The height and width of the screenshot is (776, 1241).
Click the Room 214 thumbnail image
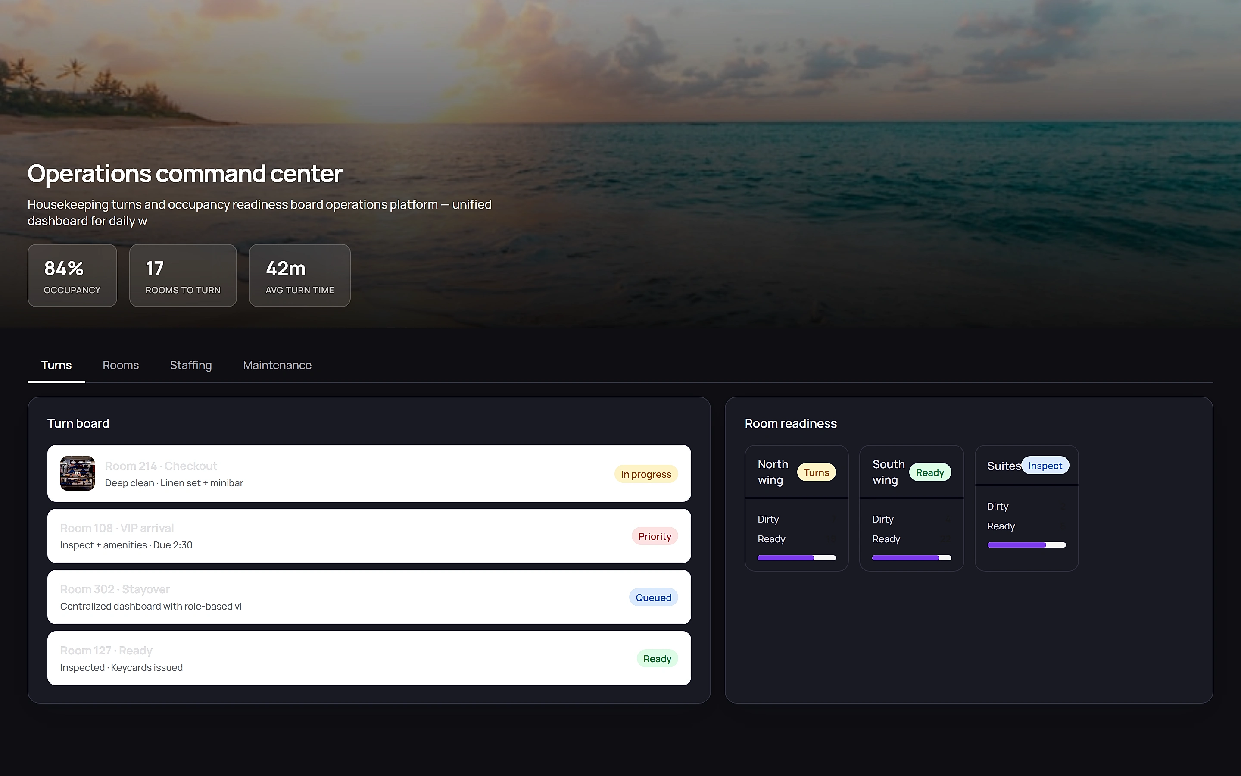[x=78, y=473]
